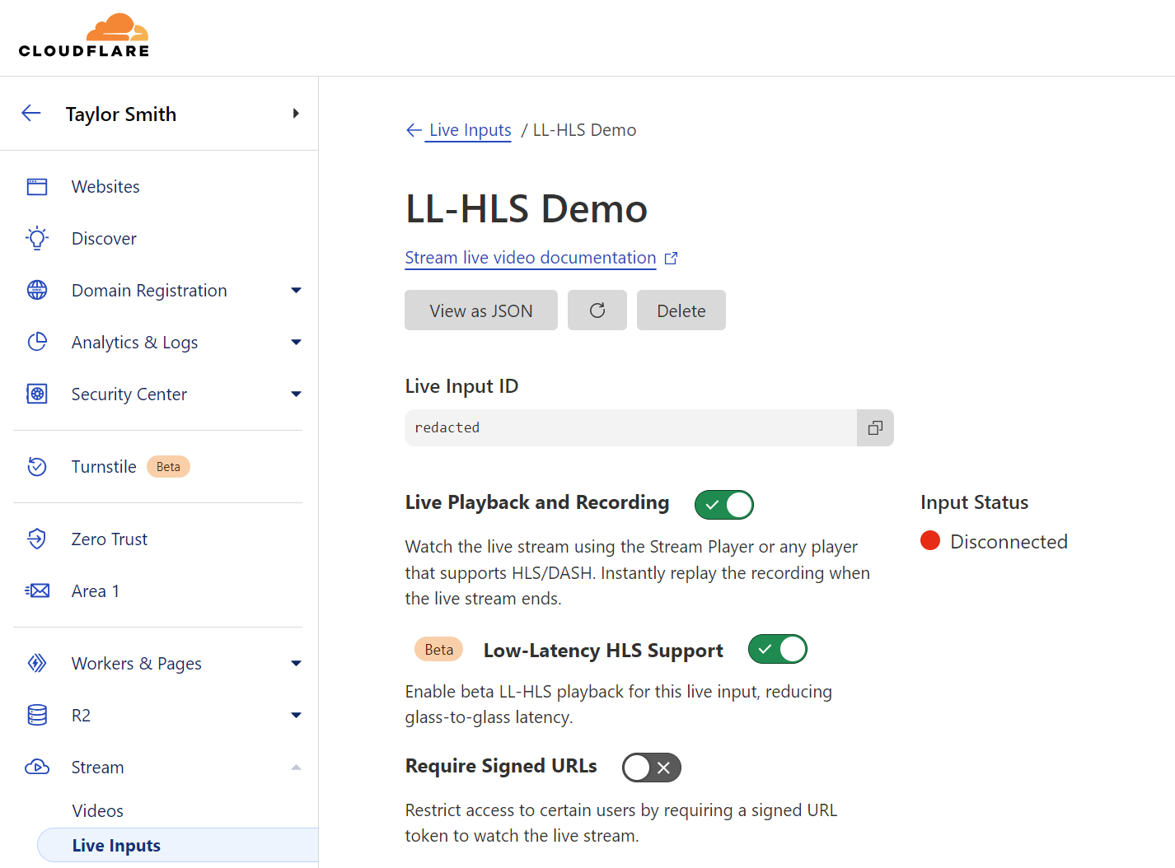
Task: Open Discover in the sidebar
Action: pos(104,239)
